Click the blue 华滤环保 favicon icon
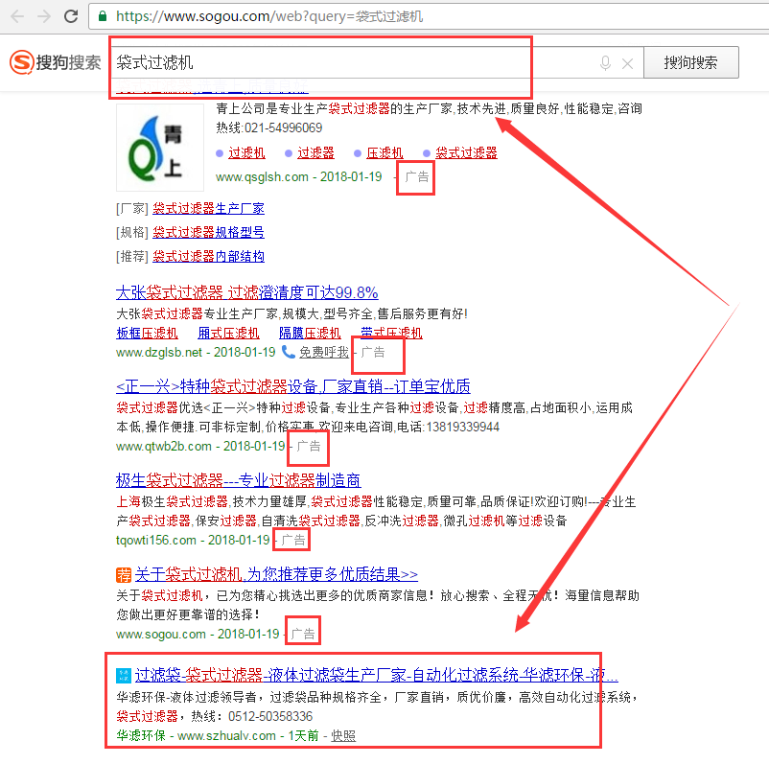Viewport: 769px width, 764px height. click(123, 675)
